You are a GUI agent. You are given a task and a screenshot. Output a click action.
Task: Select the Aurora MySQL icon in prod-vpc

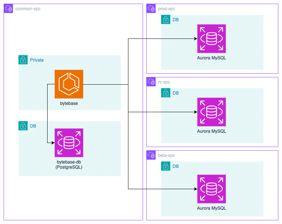(211, 39)
